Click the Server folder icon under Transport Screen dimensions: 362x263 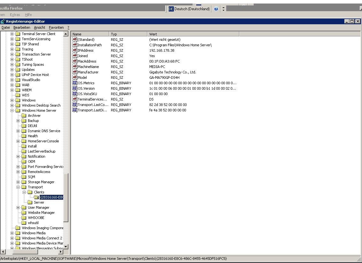coord(30,202)
